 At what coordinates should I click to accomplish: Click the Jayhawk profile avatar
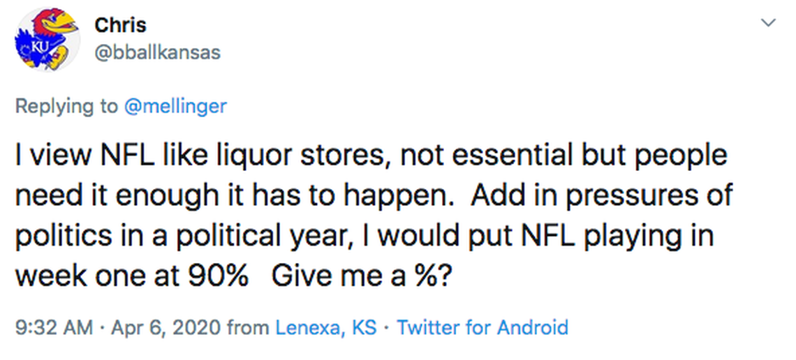point(46,40)
